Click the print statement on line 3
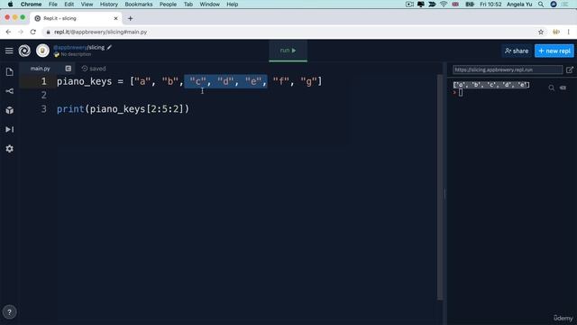The image size is (577, 325). point(123,109)
